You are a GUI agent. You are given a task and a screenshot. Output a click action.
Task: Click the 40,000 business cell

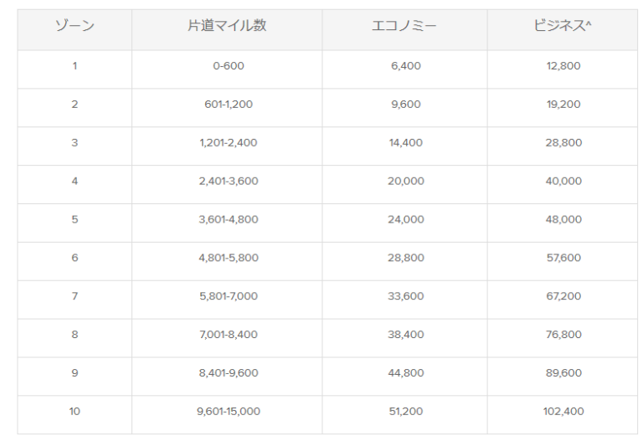[x=563, y=182]
